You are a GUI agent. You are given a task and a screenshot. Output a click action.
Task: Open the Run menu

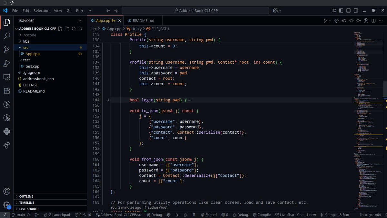[79, 10]
